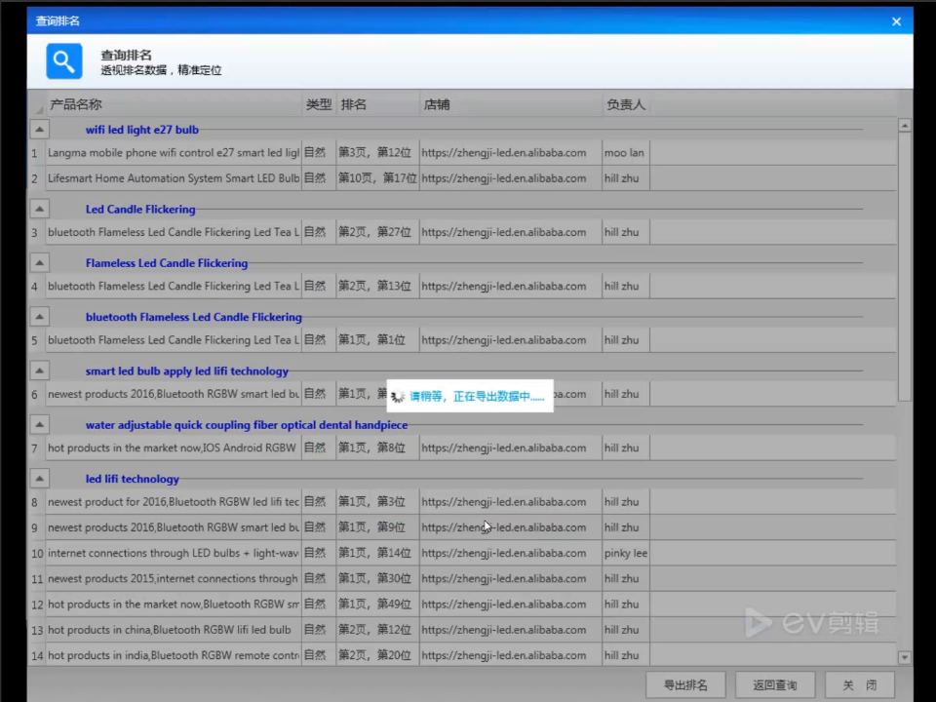936x702 pixels.
Task: Click the "moo lan" owner cell
Action: 626,153
